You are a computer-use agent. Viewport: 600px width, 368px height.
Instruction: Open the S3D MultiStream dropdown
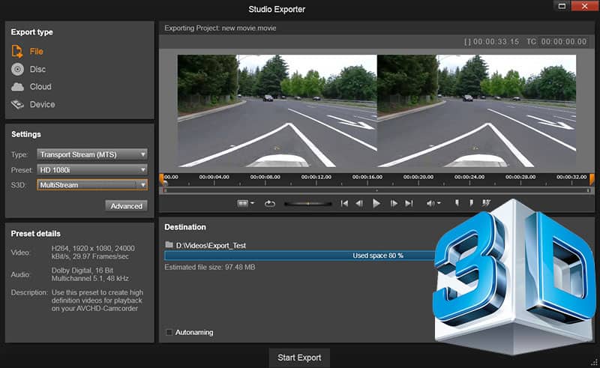91,184
